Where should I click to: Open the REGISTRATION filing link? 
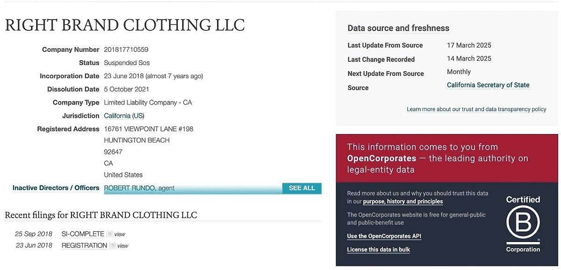tap(84, 246)
